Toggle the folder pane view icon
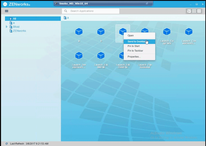The height and width of the screenshot is (146, 206). coord(189,11)
